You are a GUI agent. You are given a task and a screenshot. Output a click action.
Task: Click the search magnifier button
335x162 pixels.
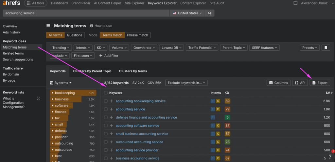pyautogui.click(x=210, y=13)
